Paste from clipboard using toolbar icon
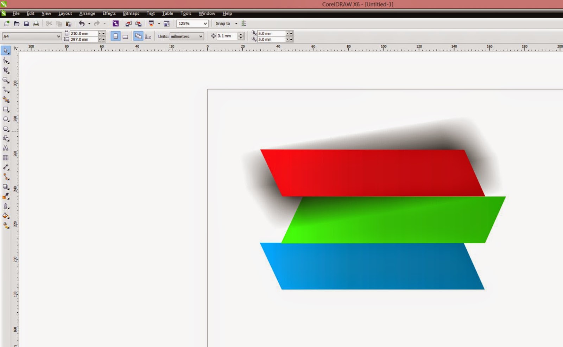Viewport: 563px width, 347px height. point(69,24)
